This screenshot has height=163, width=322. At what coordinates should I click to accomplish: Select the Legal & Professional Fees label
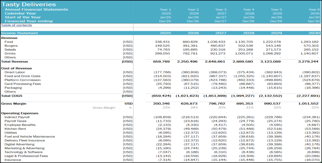[26, 156]
